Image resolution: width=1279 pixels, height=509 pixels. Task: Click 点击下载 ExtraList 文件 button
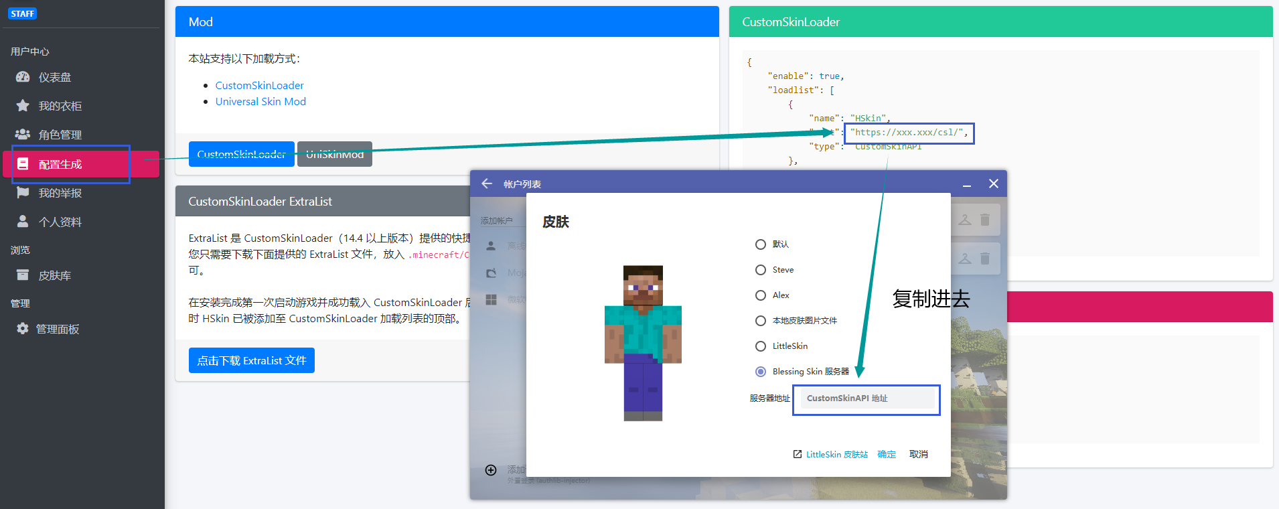click(251, 360)
